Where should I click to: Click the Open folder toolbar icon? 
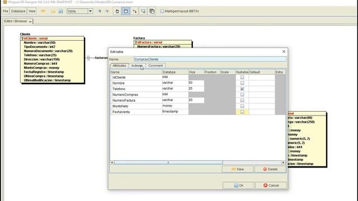coord(53,11)
